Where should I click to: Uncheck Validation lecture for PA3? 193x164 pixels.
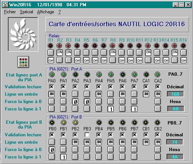coord(87,87)
